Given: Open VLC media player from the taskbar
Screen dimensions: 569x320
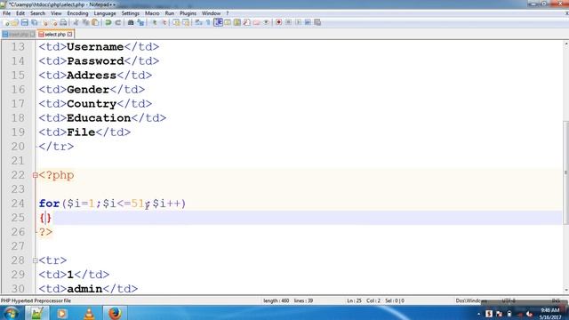Looking at the screenshot, I should point(89,313).
